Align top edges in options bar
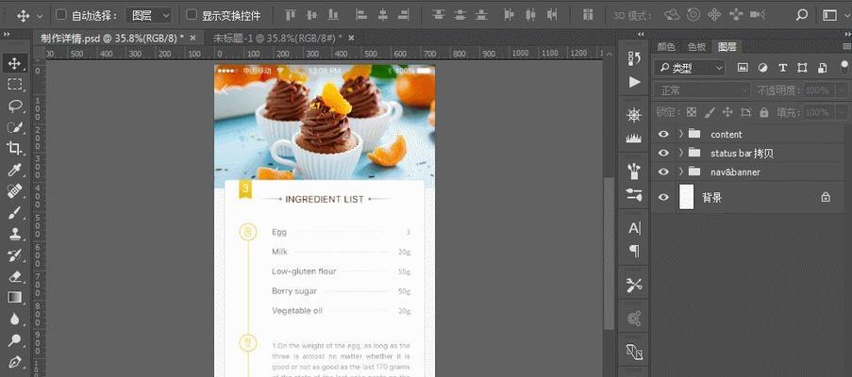852x377 pixels. [x=292, y=15]
